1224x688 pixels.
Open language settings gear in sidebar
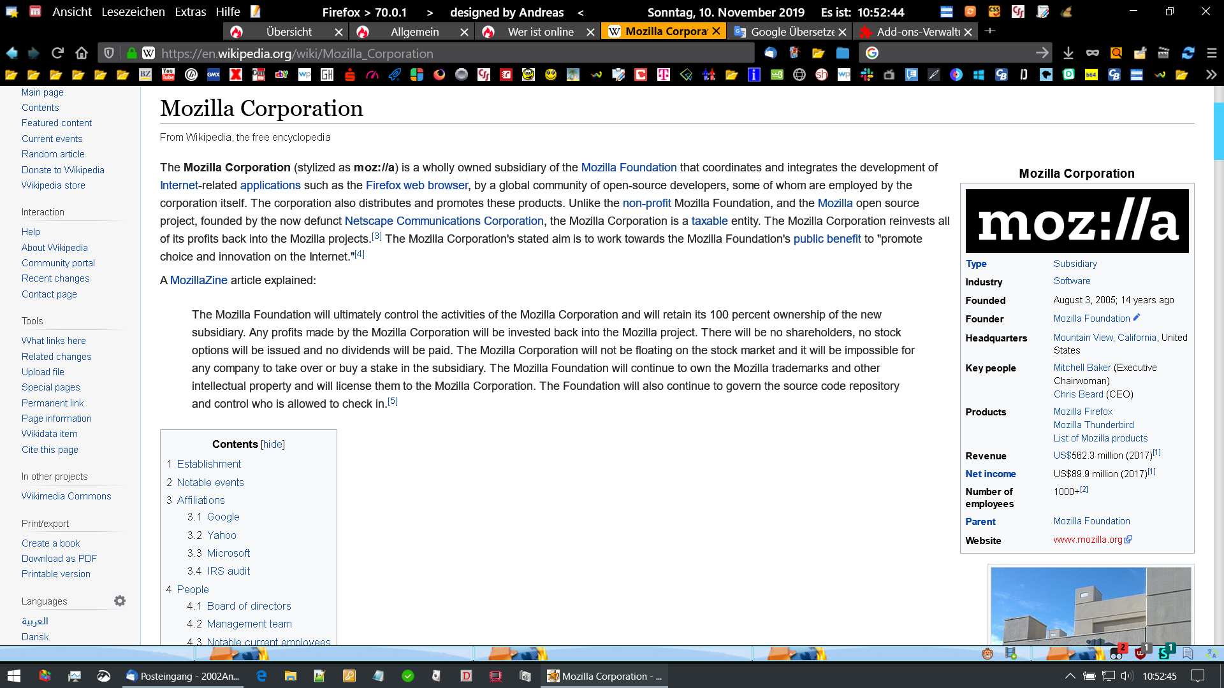(x=119, y=601)
